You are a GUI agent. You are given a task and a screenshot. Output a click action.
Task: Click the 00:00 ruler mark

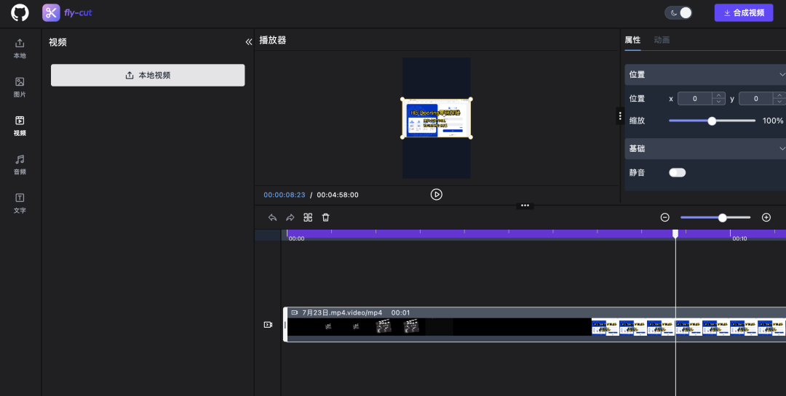tap(297, 239)
